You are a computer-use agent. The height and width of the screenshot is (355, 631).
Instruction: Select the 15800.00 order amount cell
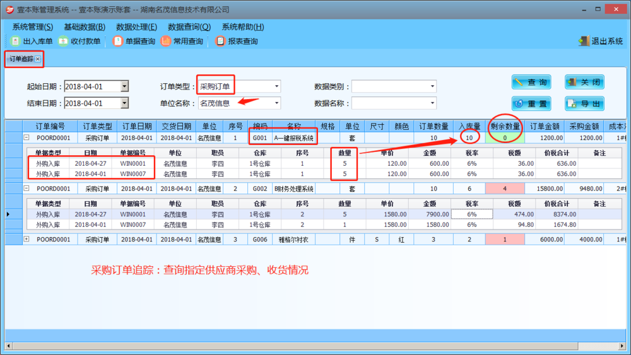pyautogui.click(x=545, y=189)
